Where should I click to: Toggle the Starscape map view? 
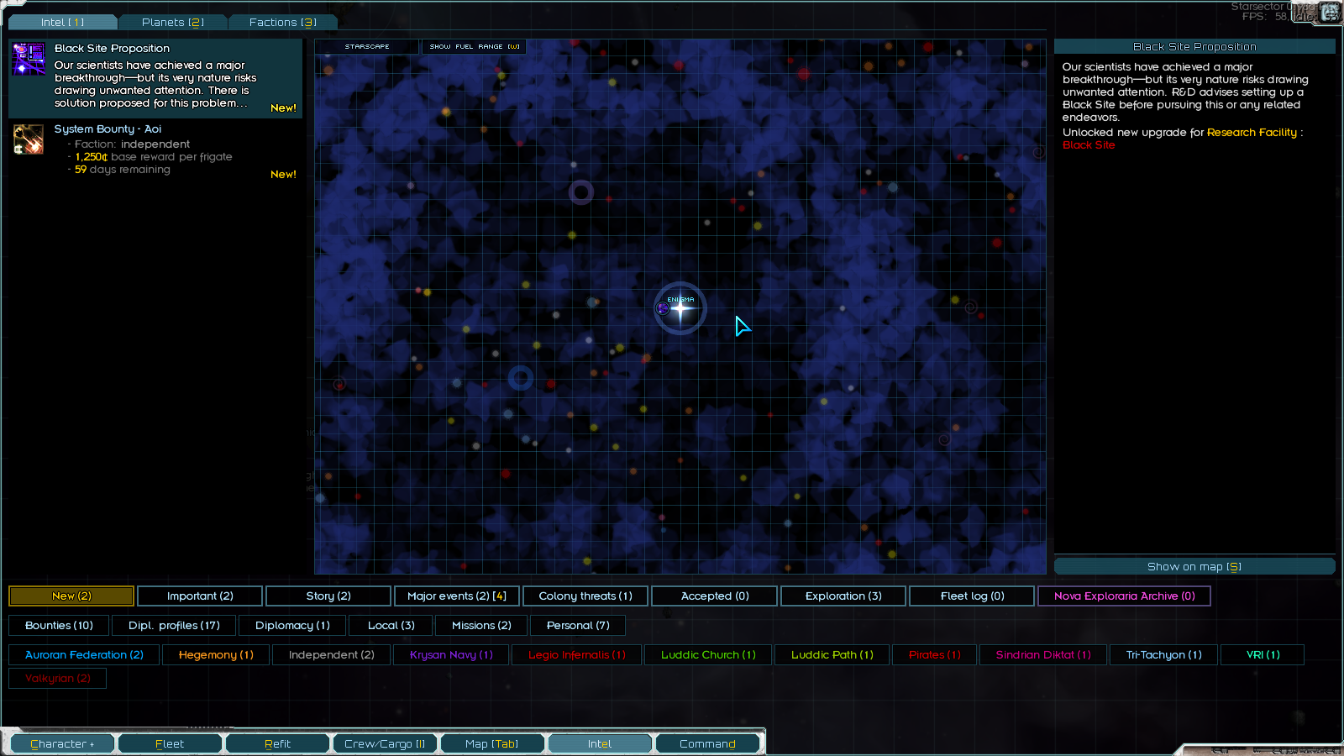point(367,47)
